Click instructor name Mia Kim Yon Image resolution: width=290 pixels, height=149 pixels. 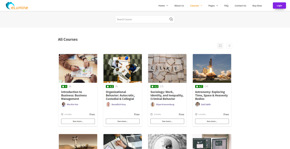(72, 104)
